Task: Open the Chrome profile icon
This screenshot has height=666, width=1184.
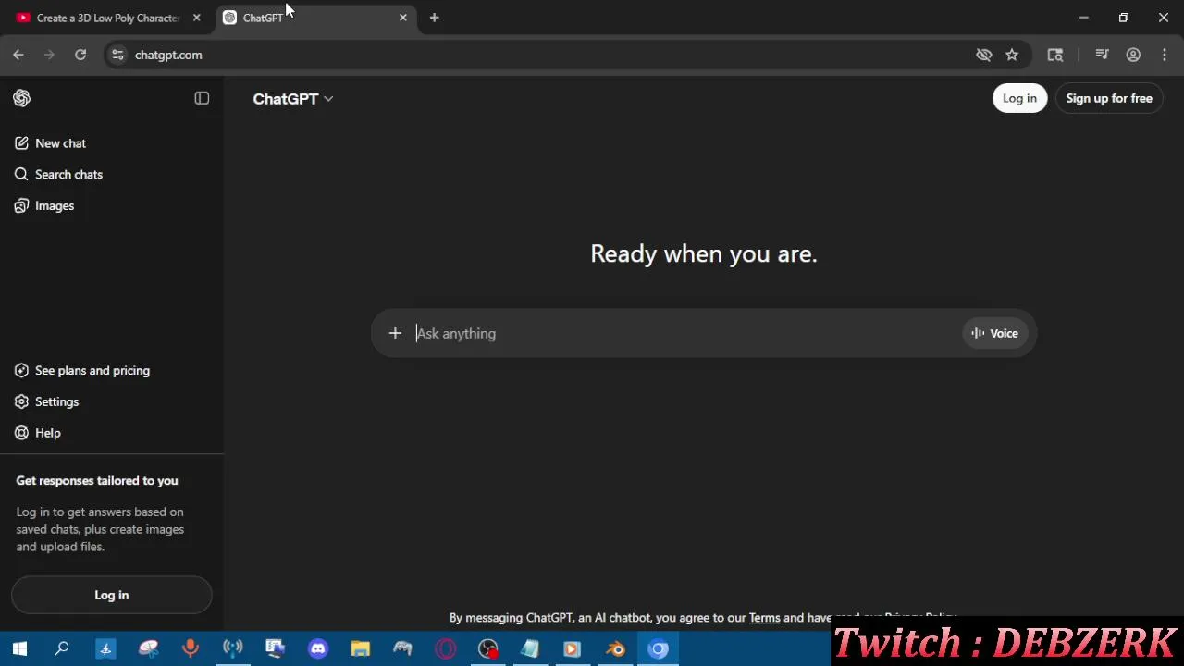Action: click(1133, 55)
